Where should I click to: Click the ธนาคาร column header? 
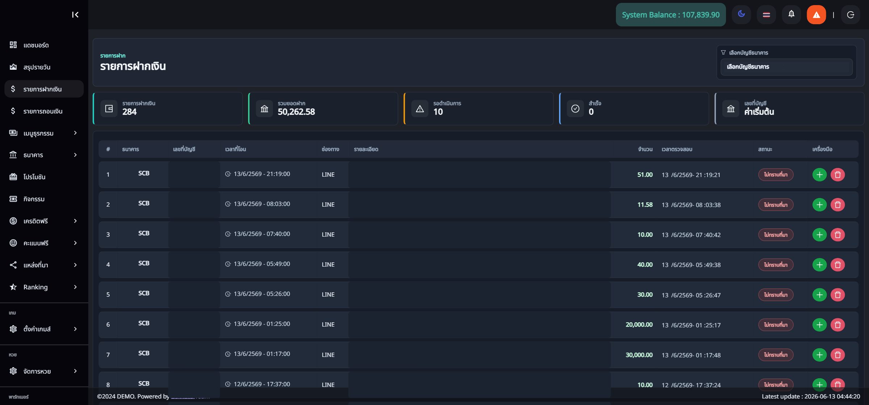click(x=130, y=149)
